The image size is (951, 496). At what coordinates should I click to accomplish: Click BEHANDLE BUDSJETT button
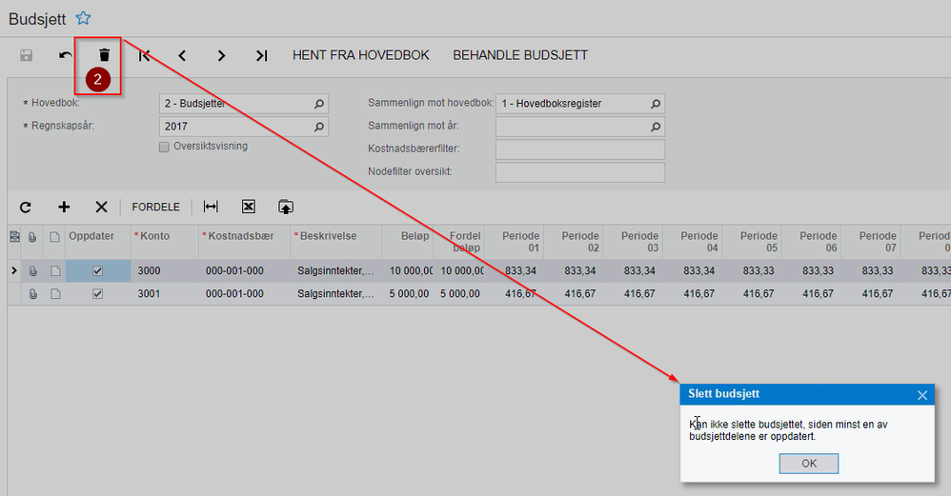point(520,55)
